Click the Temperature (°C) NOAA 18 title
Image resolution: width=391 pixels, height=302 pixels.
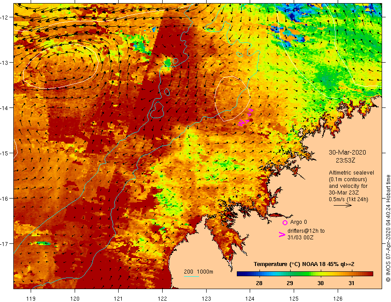click(x=304, y=264)
